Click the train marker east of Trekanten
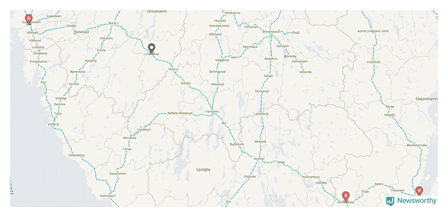This screenshot has height=217, width=448. click(419, 191)
